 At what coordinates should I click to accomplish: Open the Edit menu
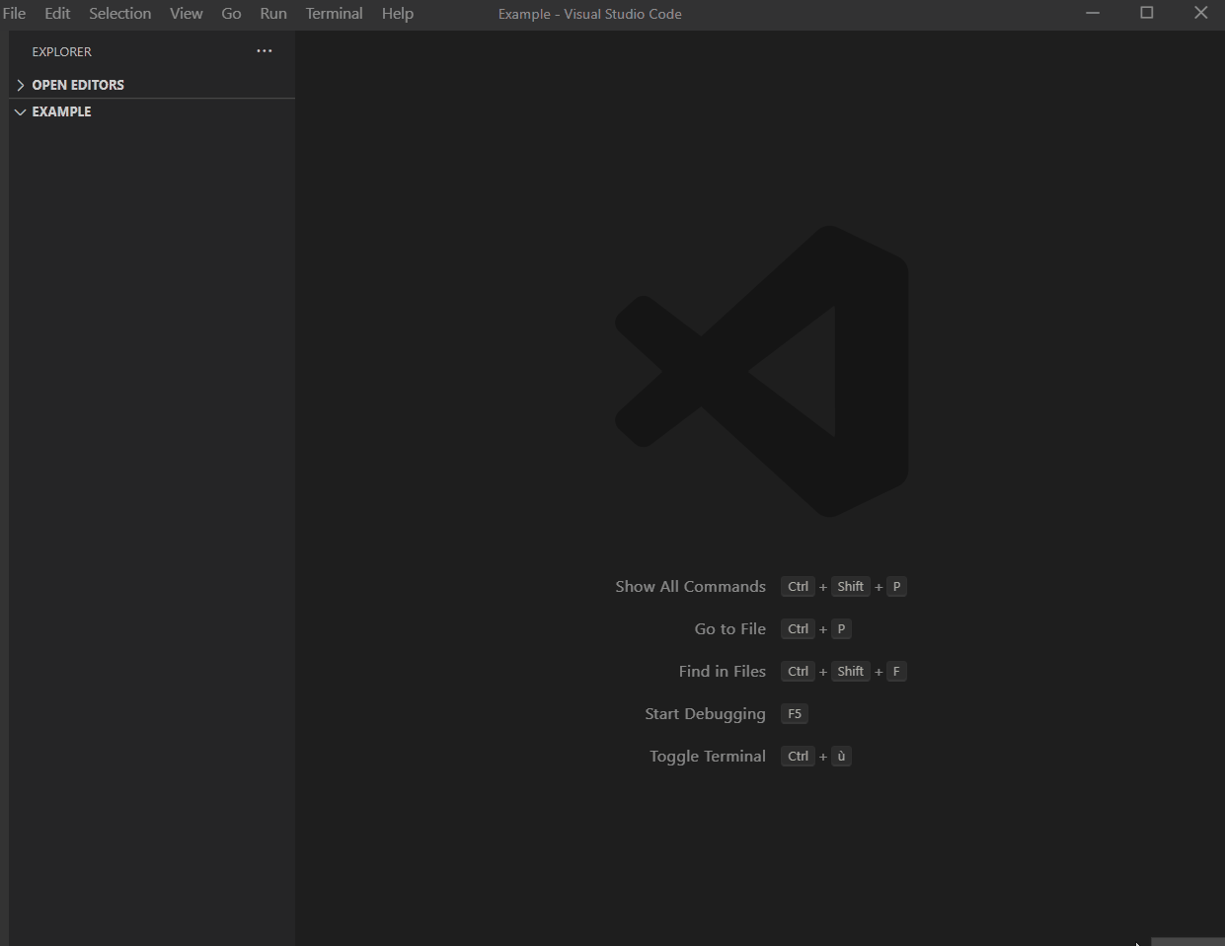tap(57, 14)
